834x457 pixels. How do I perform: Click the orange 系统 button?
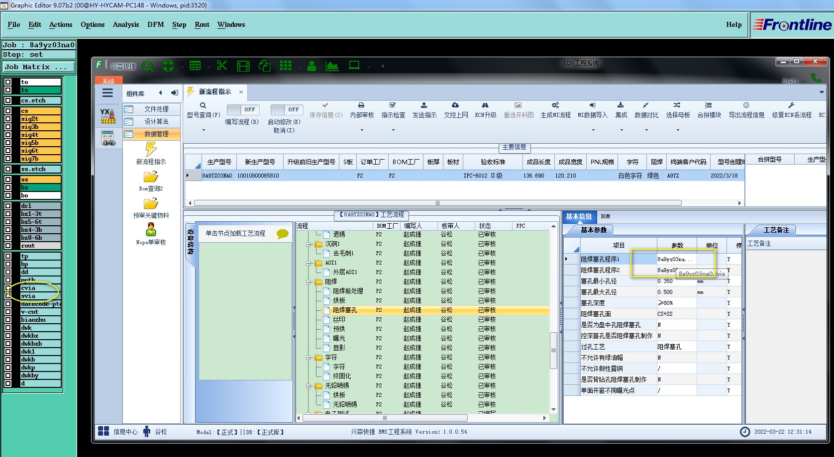[108, 81]
